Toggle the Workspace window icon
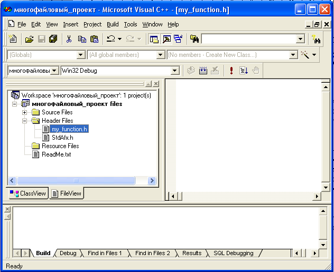The height and width of the screenshot is (272, 334). pyautogui.click(x=154, y=39)
